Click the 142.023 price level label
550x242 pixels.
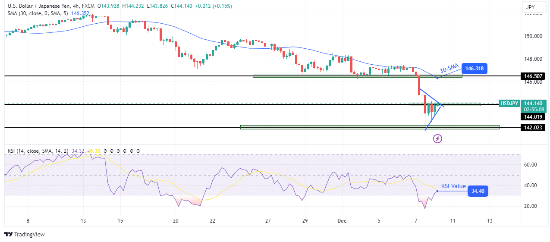coord(533,127)
